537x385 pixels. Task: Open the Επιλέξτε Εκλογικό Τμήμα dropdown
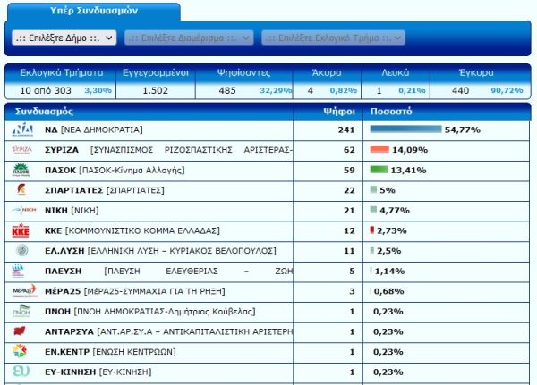click(x=333, y=38)
